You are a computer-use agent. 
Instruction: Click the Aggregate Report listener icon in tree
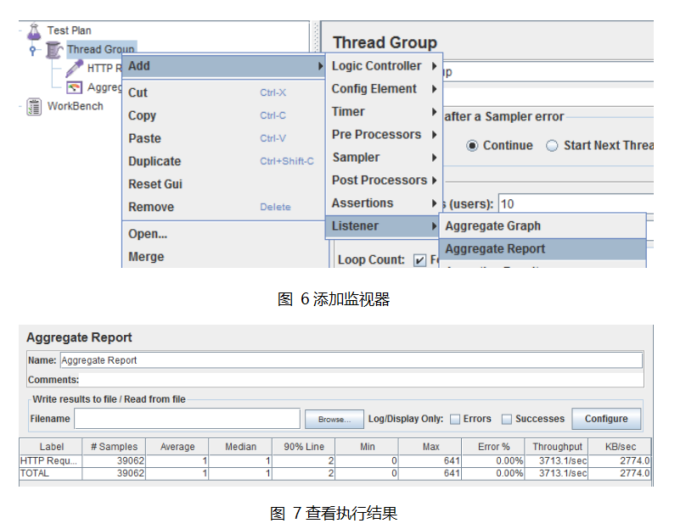pyautogui.click(x=74, y=88)
